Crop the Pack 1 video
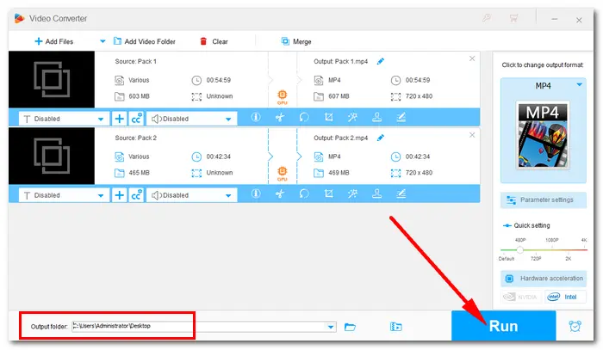Image resolution: width=603 pixels, height=350 pixels. click(x=328, y=117)
